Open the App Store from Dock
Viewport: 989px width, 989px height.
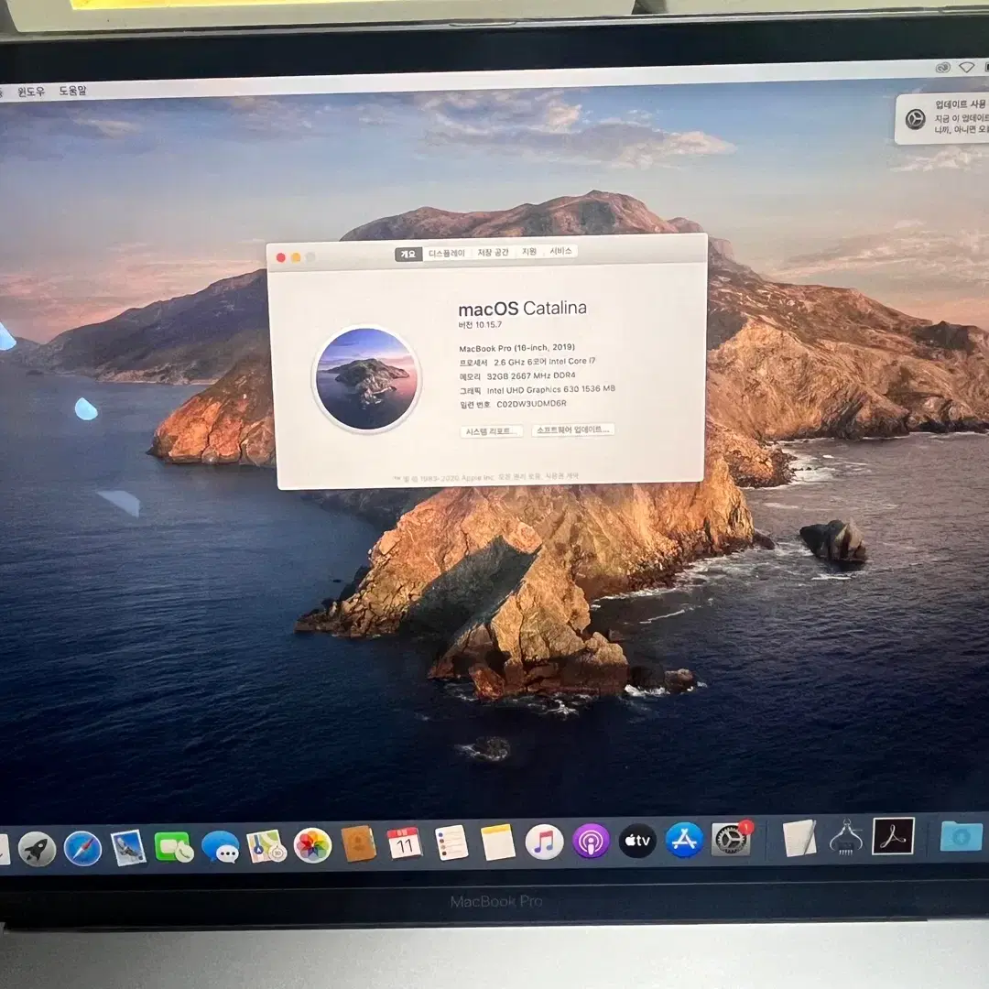pos(684,840)
